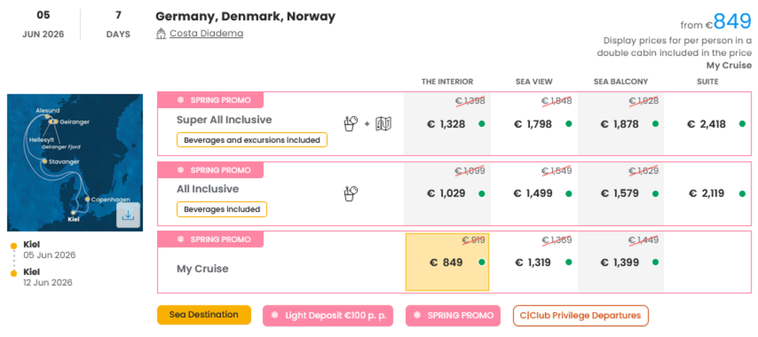Click the snowflake icon on the bottom Spring Promo badge
The image size is (758, 337).
417,315
